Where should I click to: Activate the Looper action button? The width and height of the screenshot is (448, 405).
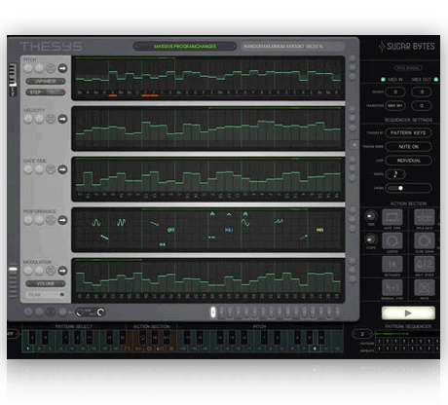pos(392,240)
